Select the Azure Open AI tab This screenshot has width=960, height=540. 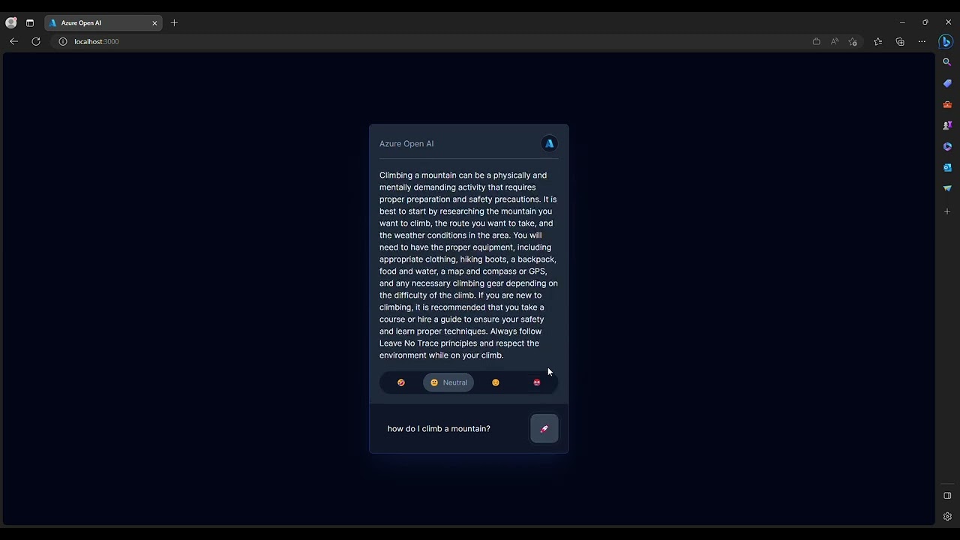coord(103,22)
